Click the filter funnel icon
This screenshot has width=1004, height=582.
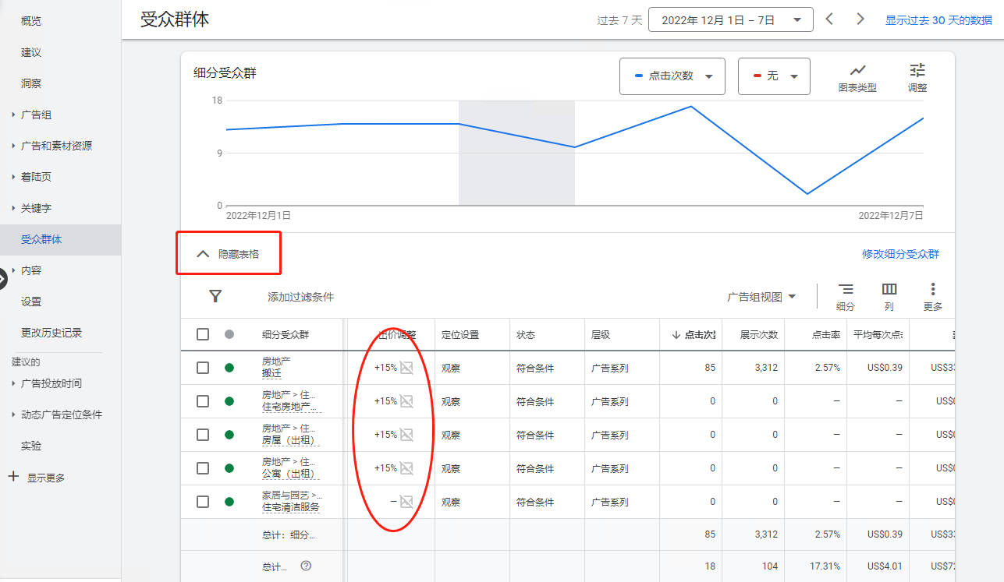coord(216,296)
